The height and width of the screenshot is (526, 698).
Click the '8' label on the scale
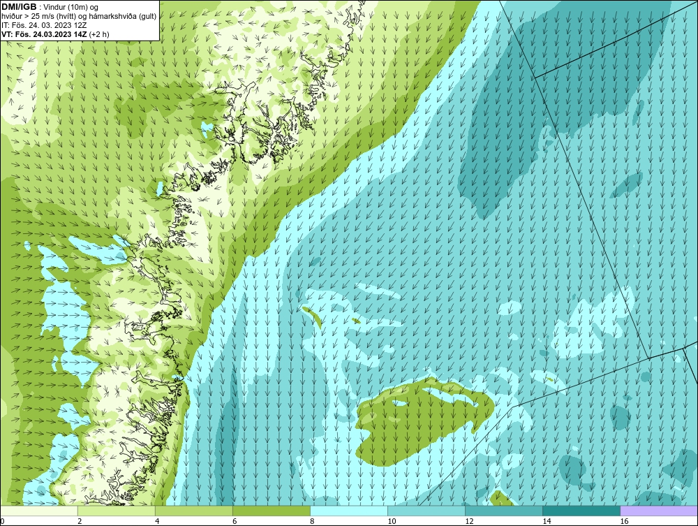pos(312,521)
